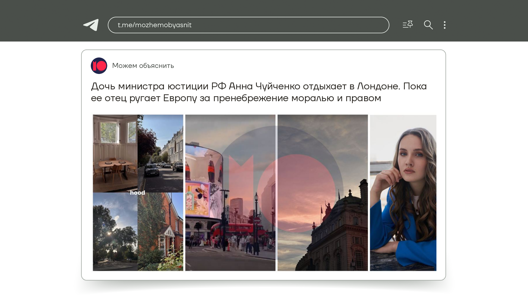Open the three-dot more options menu

coord(444,25)
